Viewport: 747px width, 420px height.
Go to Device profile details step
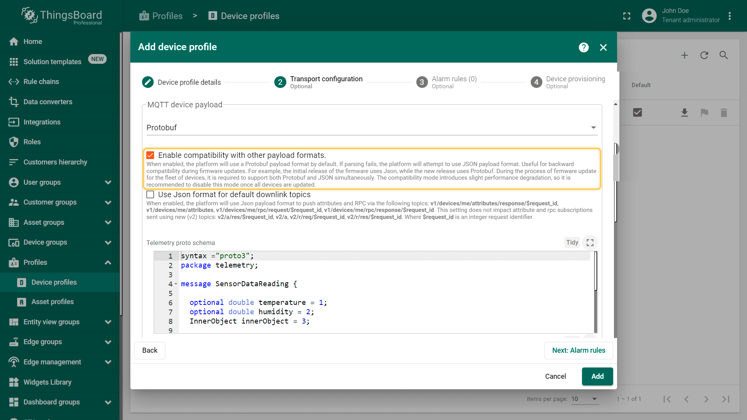point(181,82)
